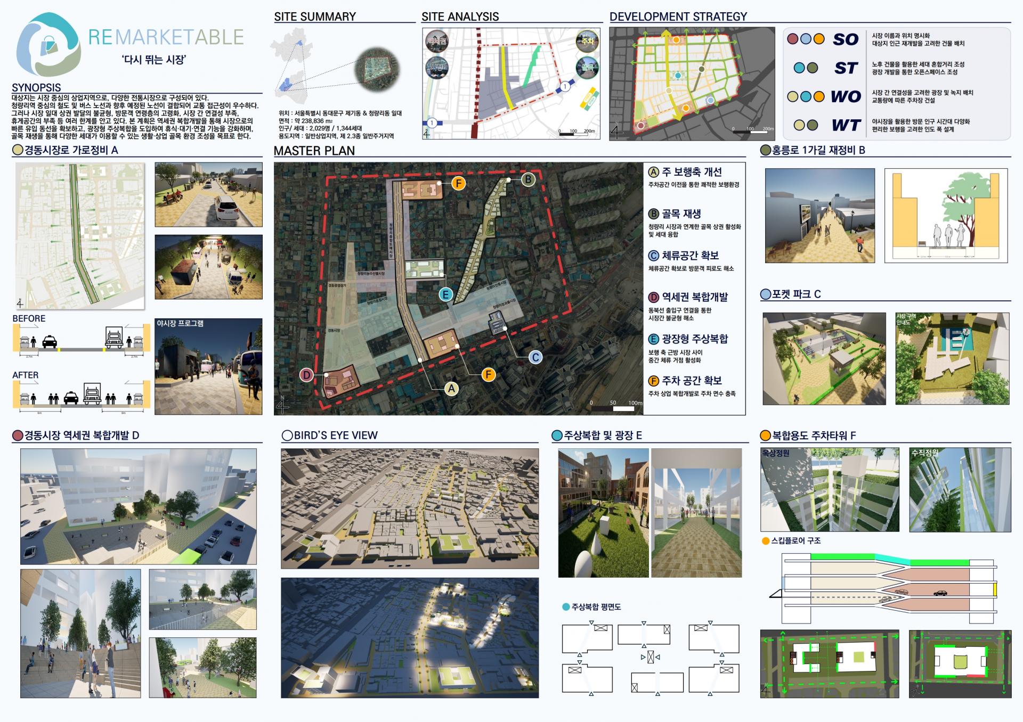Open the daytime bird's eye view render

(410, 508)
